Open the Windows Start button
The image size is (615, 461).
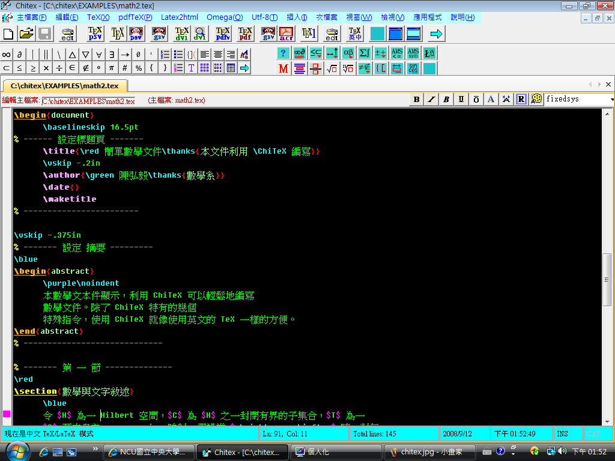(x=17, y=451)
